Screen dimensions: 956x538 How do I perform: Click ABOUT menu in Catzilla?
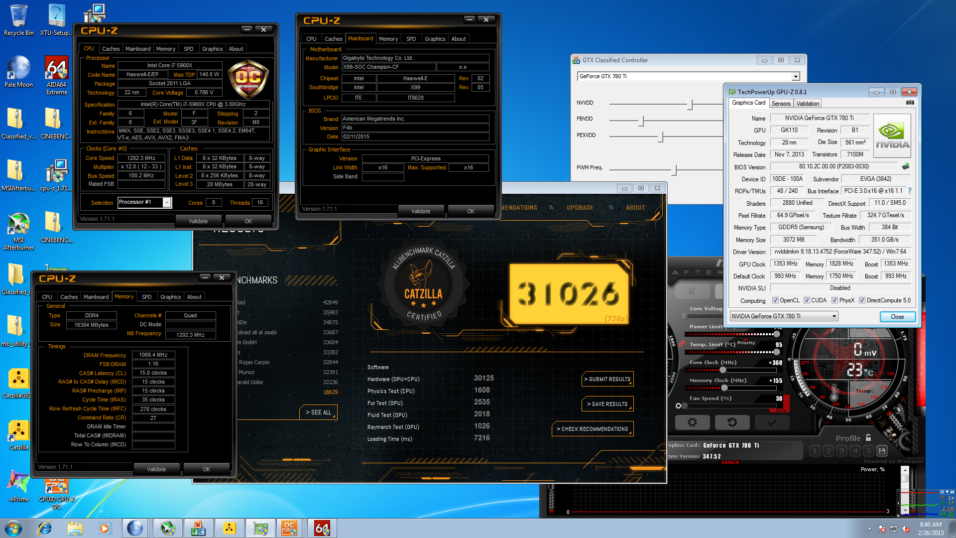tap(635, 208)
